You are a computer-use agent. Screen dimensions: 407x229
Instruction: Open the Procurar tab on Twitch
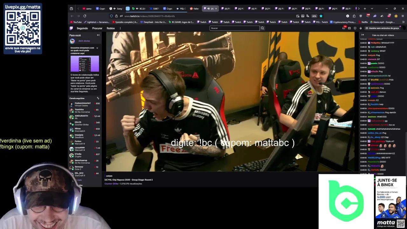(97, 28)
